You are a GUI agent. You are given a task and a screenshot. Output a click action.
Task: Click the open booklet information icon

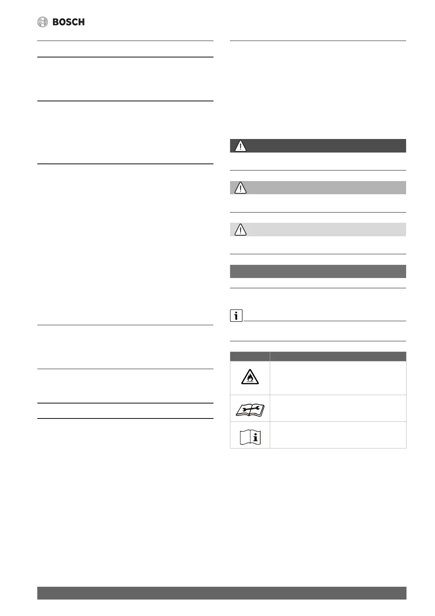[250, 436]
